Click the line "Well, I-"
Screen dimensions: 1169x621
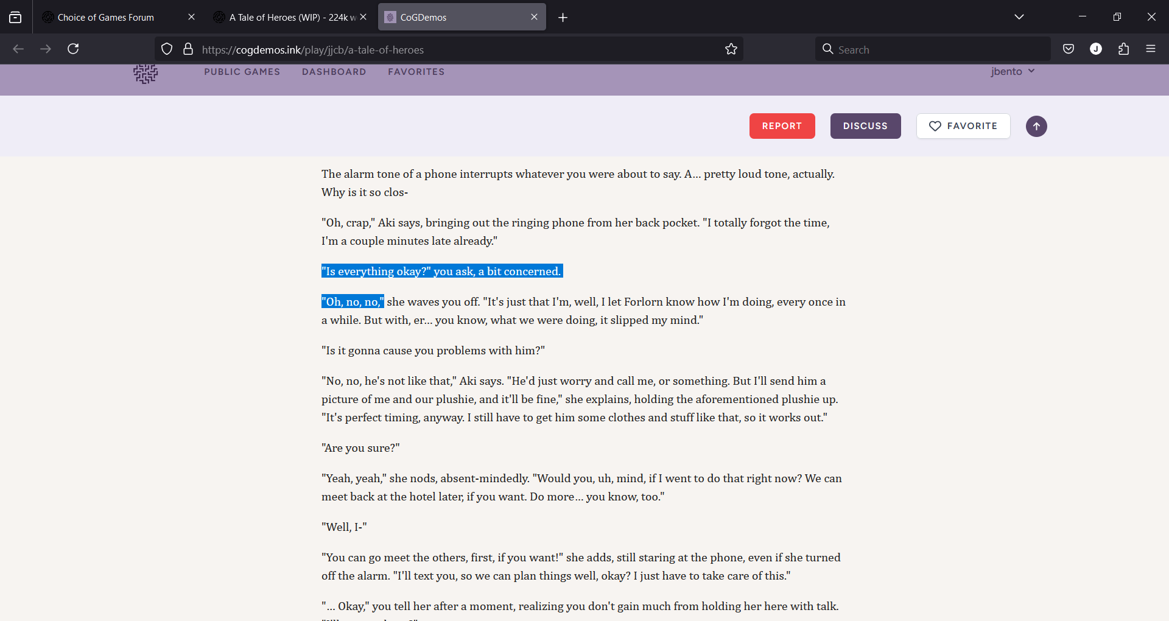[x=344, y=527]
